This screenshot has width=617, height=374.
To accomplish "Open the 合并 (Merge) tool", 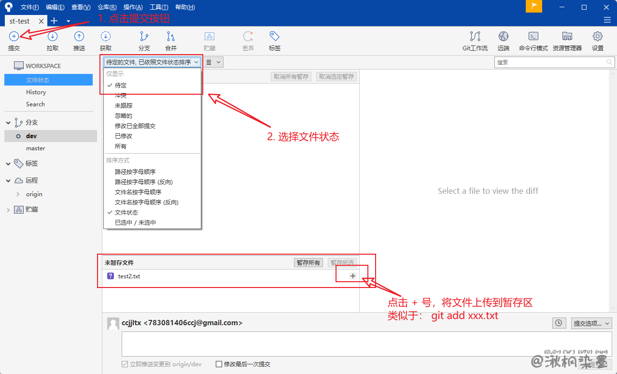I will (x=171, y=37).
